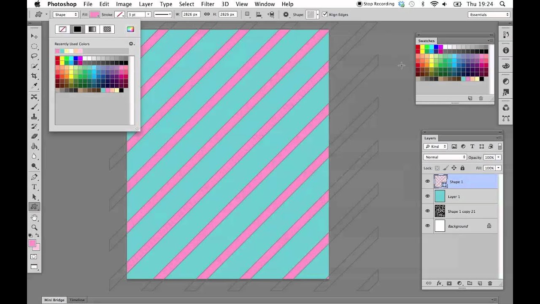
Task: Open the Shape tool mode dropdown
Action: 66,14
